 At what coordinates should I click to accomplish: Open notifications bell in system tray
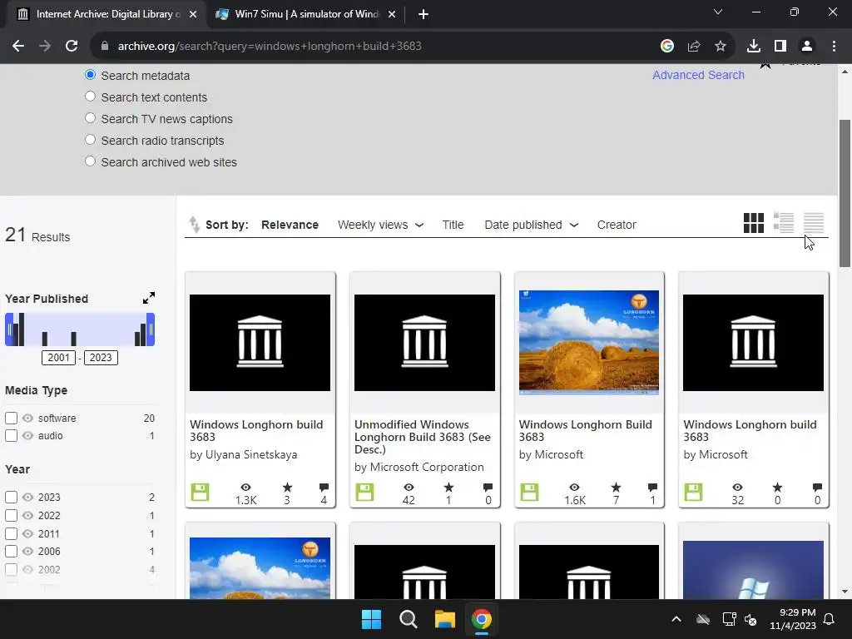[830, 619]
